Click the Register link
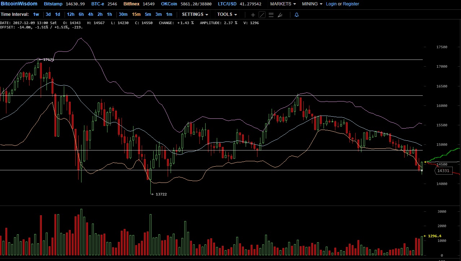This screenshot has height=261, width=461. point(351,4)
